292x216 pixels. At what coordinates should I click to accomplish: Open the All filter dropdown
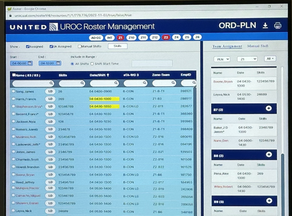coord(270,59)
